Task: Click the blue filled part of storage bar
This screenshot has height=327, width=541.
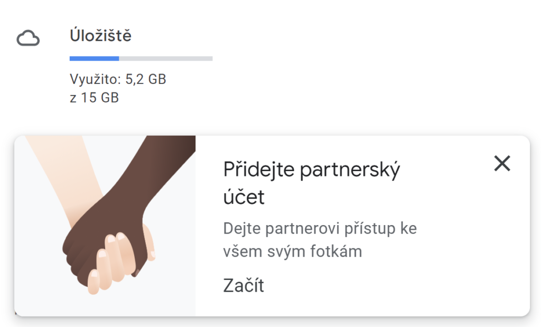Action: pos(94,59)
